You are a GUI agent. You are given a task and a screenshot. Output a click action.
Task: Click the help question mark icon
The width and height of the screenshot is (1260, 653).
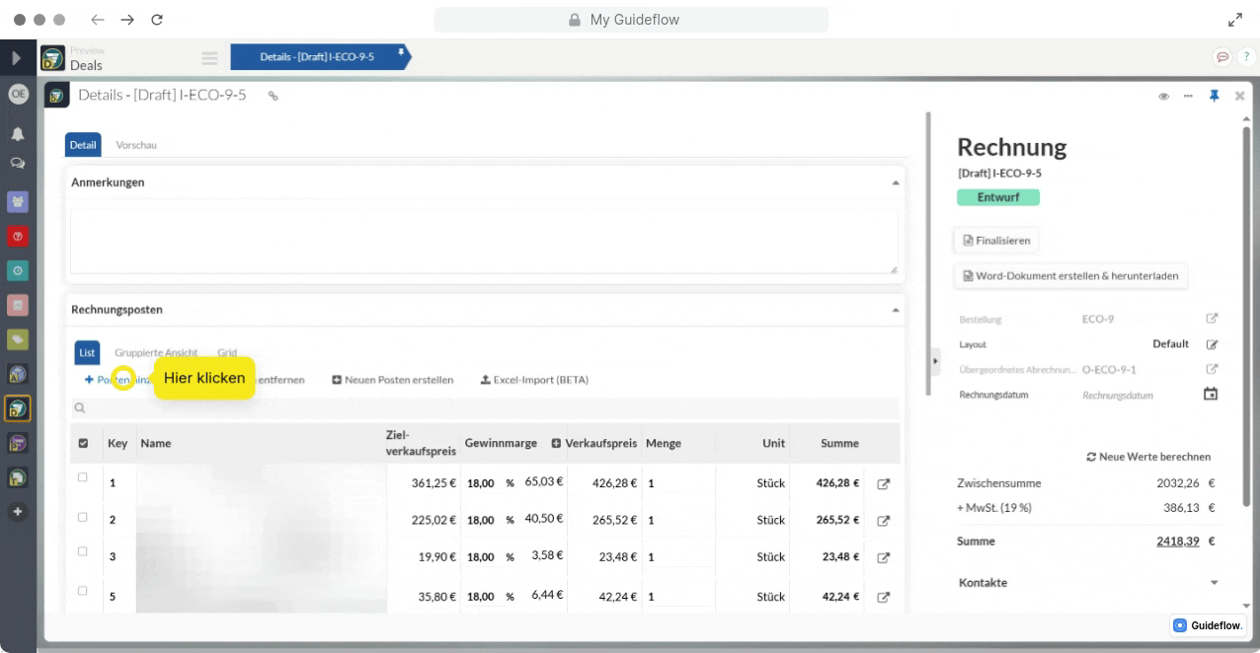point(1246,57)
